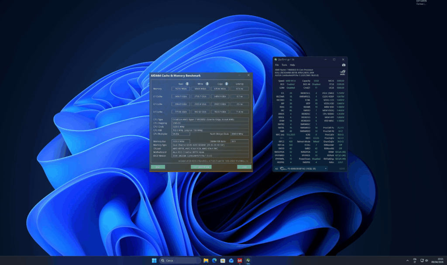This screenshot has width=447, height=265.
Task: Open the clock and date flyout
Action: [437, 261]
